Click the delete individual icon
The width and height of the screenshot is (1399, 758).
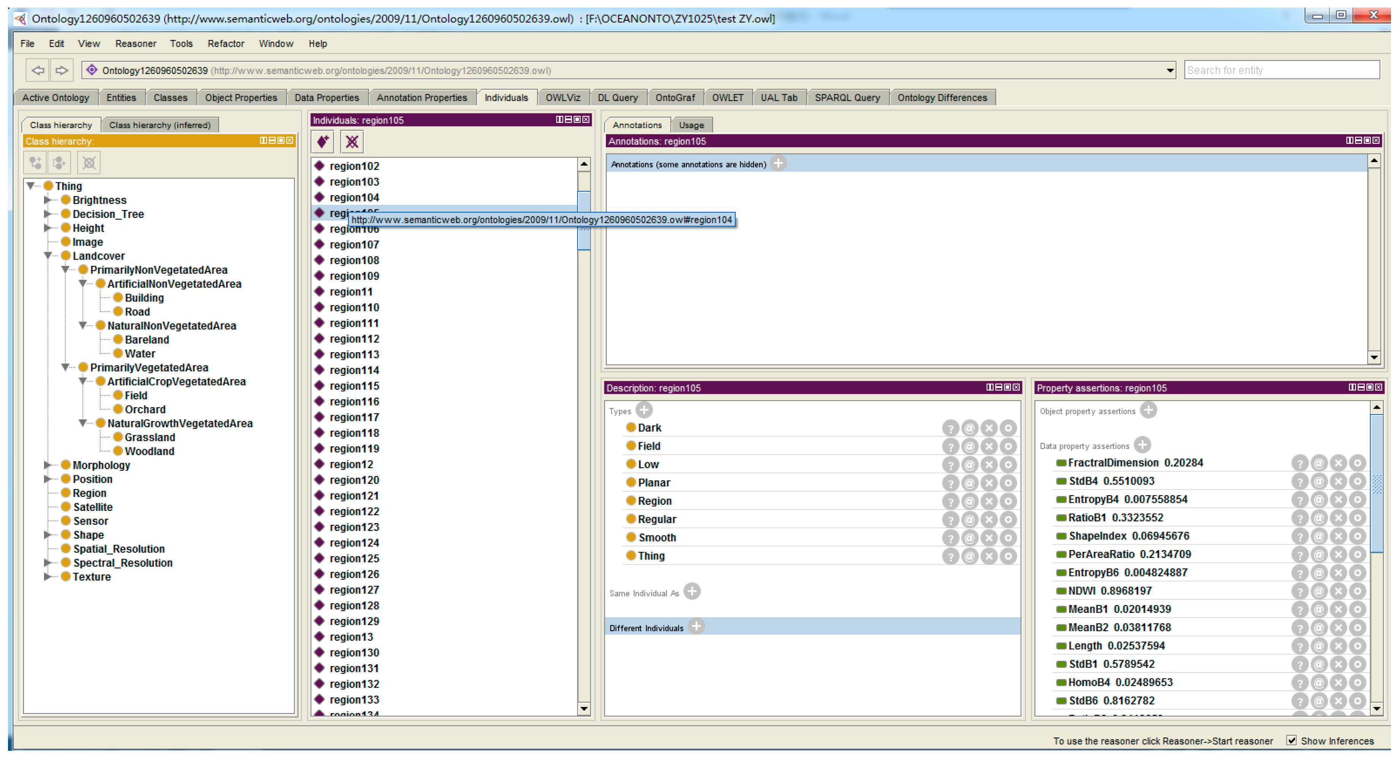click(352, 142)
